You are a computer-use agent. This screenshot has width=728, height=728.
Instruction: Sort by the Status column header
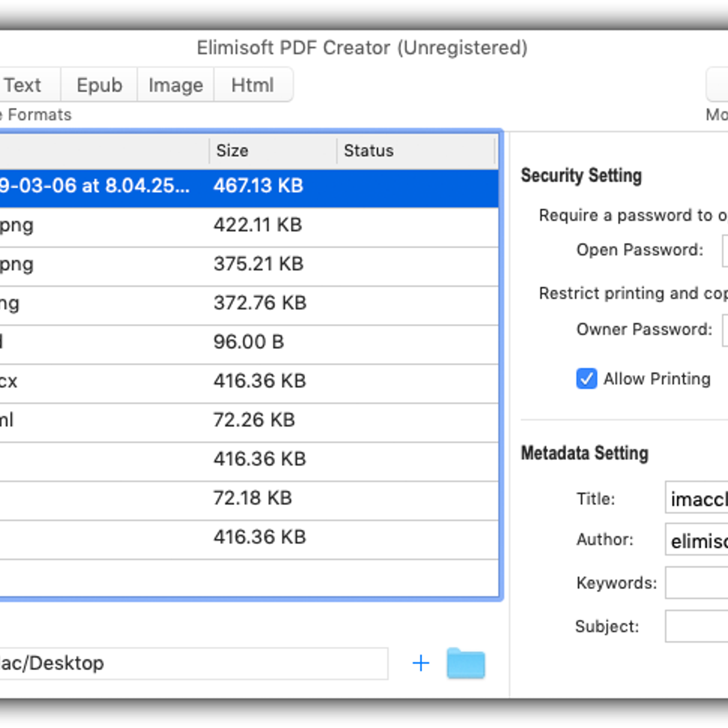click(x=416, y=151)
